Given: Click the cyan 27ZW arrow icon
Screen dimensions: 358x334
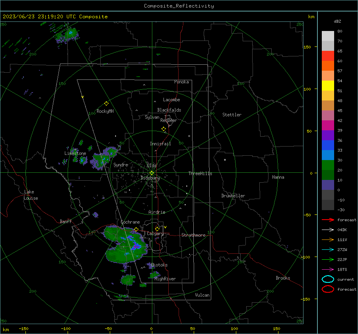Looking at the screenshot, I should (328, 250).
